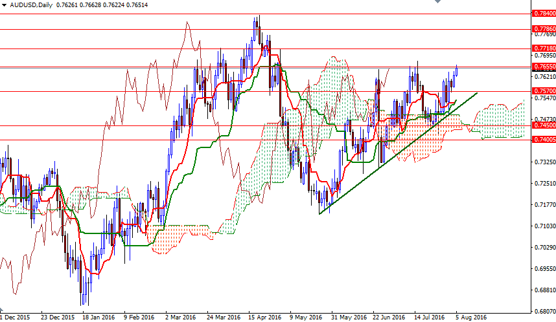The height and width of the screenshot is (322, 556).
Task: Click the 0.7655 price level tag
Action: click(x=543, y=67)
